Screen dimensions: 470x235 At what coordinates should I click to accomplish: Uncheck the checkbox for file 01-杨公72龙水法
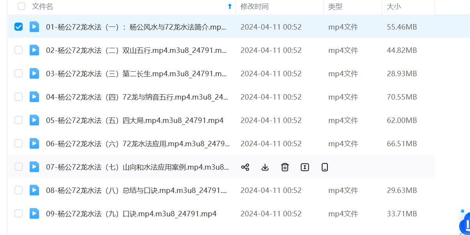(x=18, y=27)
